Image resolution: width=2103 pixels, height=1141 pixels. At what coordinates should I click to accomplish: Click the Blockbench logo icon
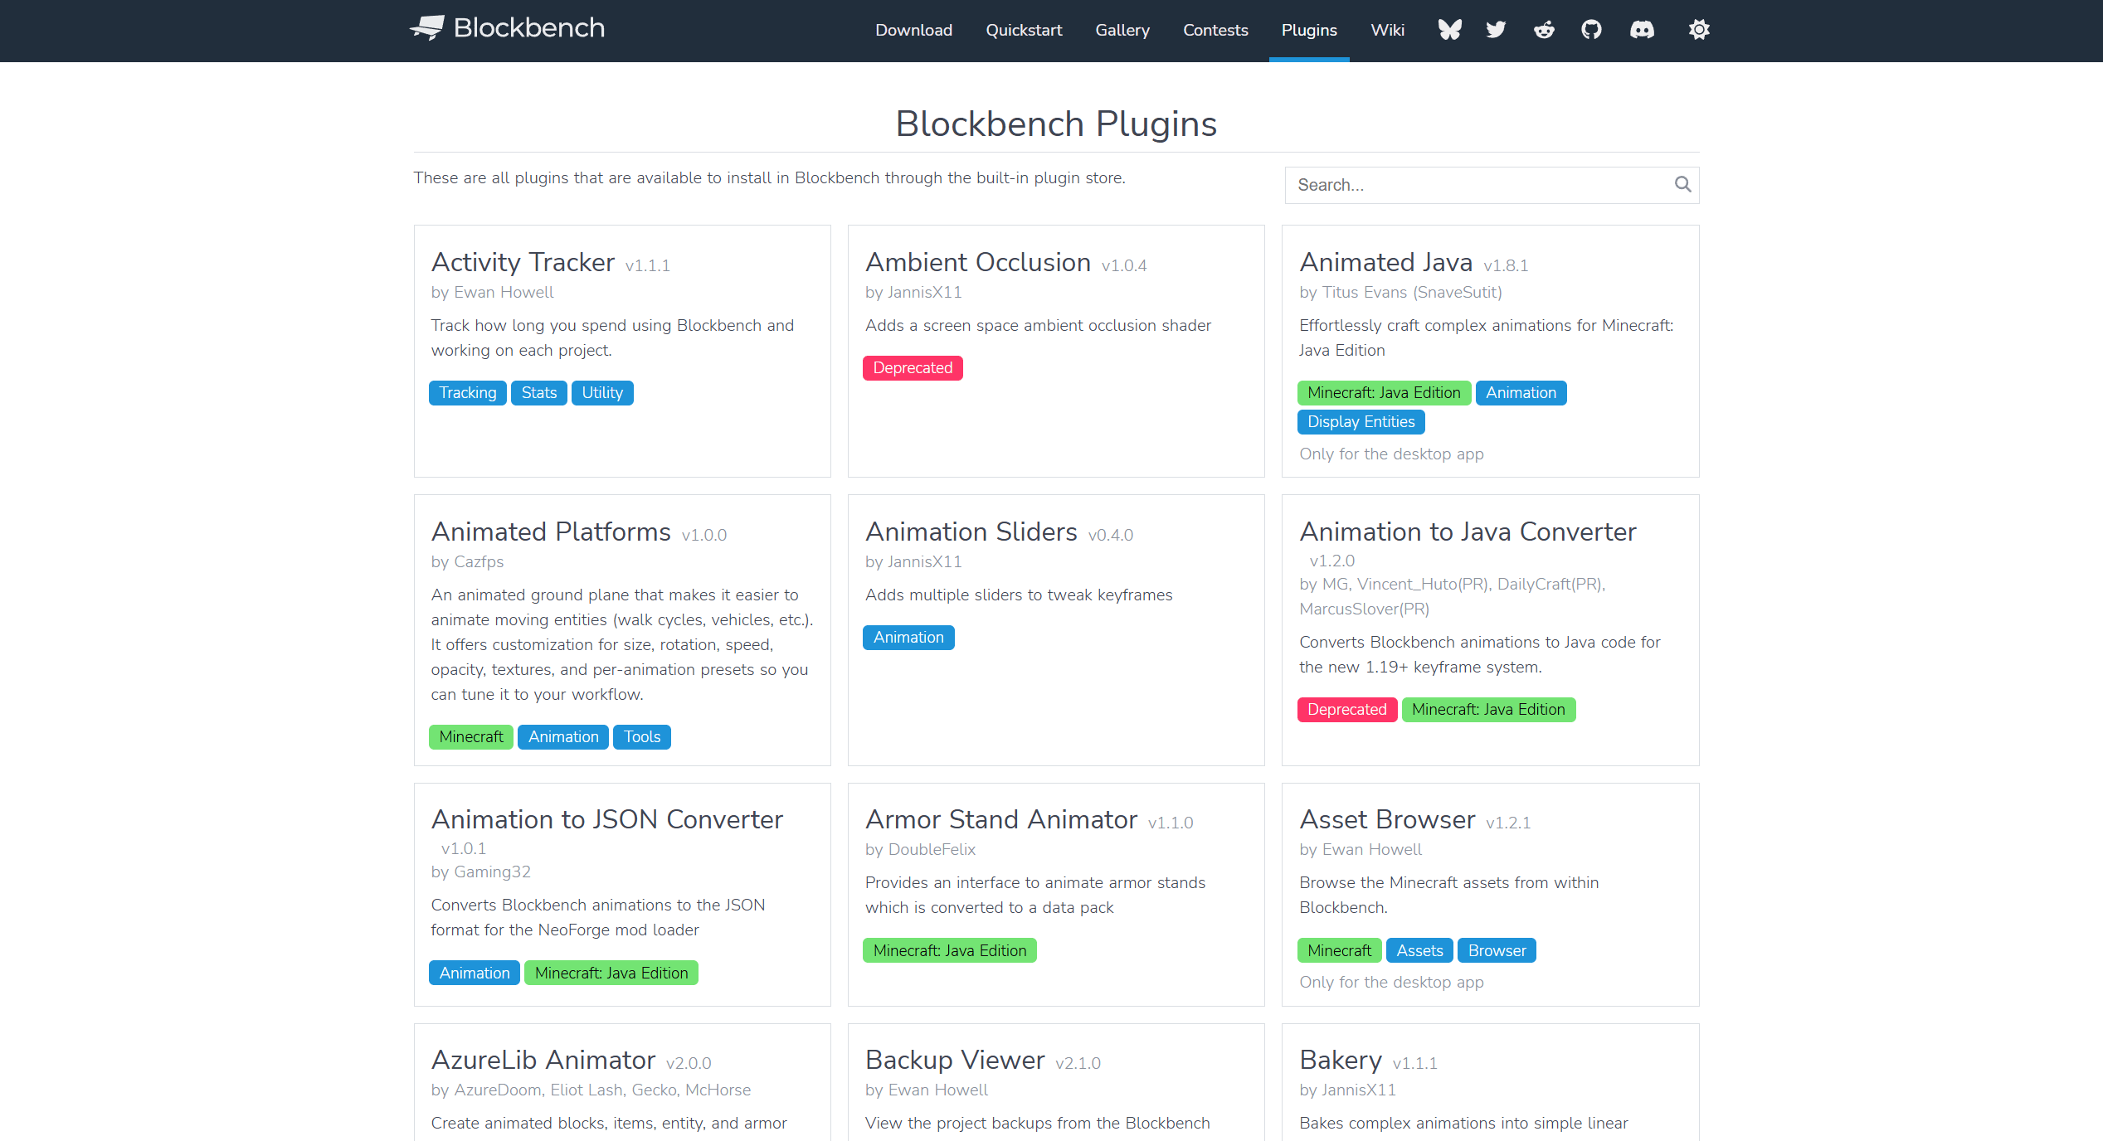tap(427, 28)
